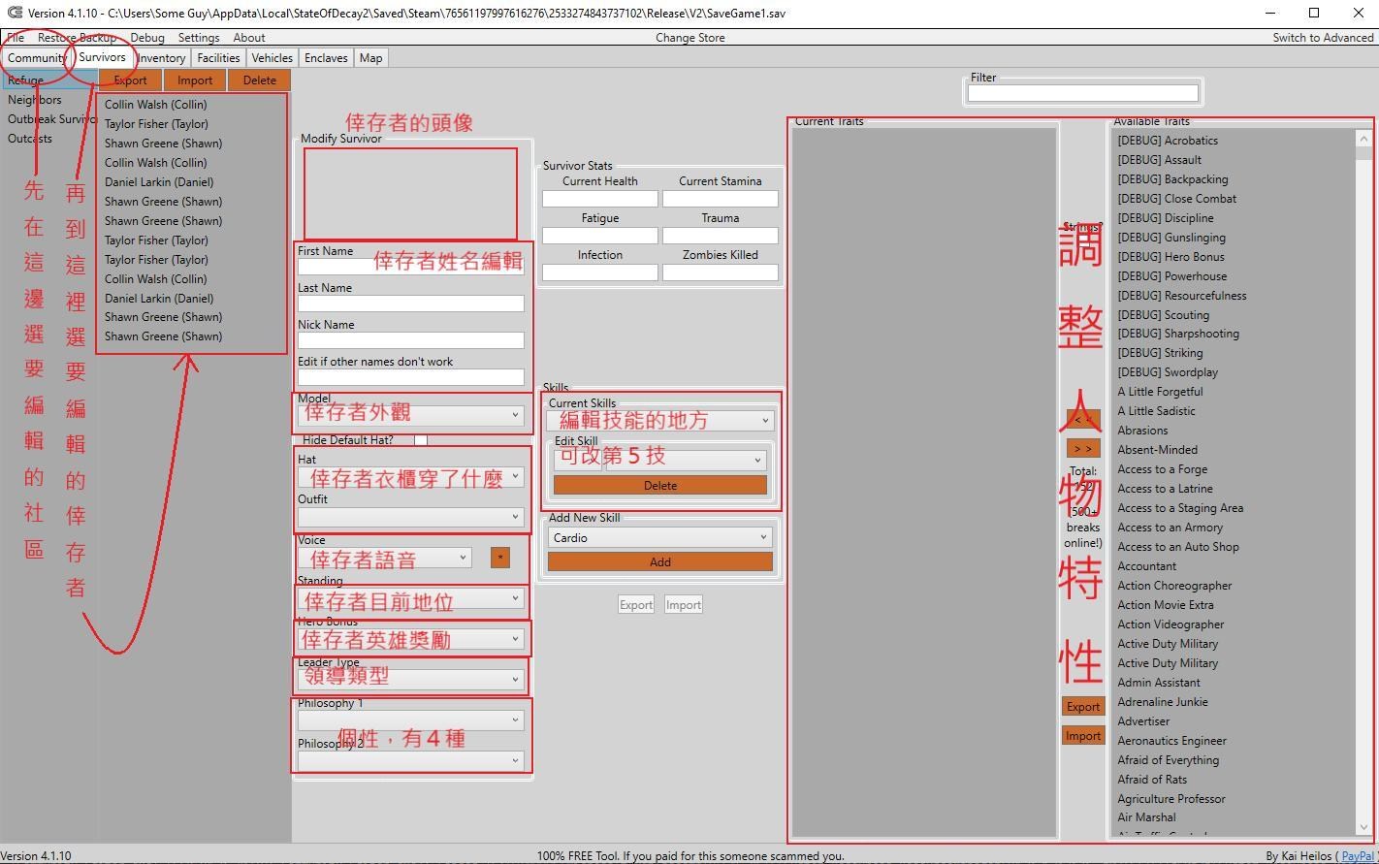Select the Access to an Armory trait
Screen dimensions: 1379x864
point(1170,528)
